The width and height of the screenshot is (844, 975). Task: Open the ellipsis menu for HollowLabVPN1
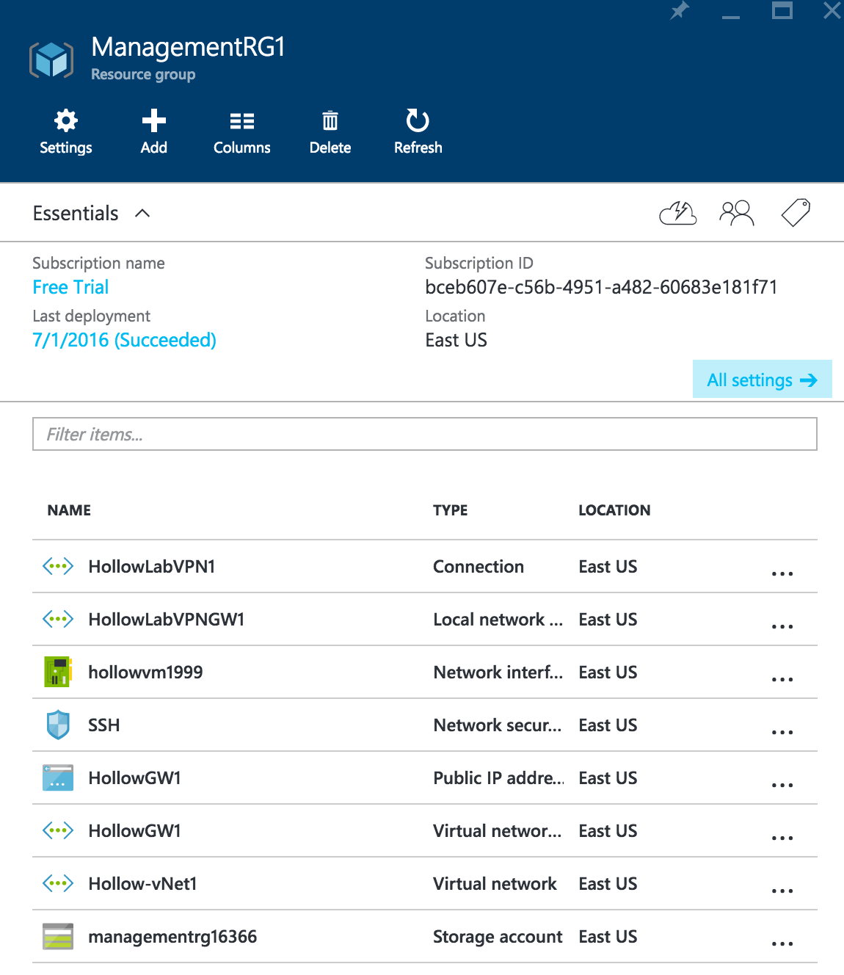782,573
